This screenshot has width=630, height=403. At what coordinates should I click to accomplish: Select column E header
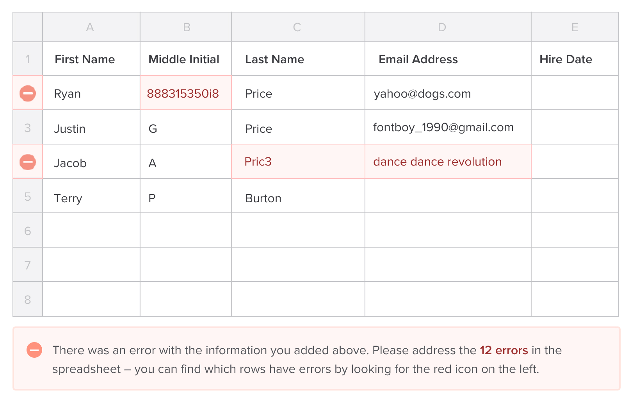click(x=575, y=27)
